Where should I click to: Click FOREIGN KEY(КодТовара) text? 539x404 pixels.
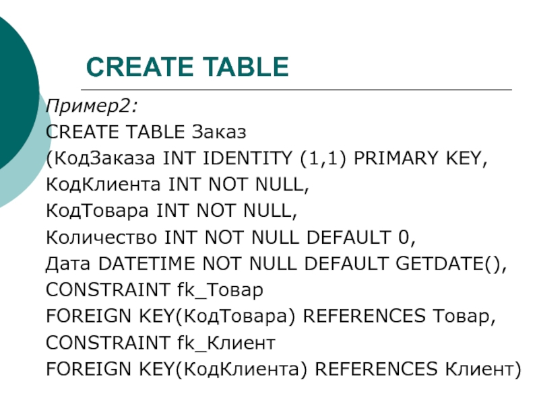pos(170,316)
